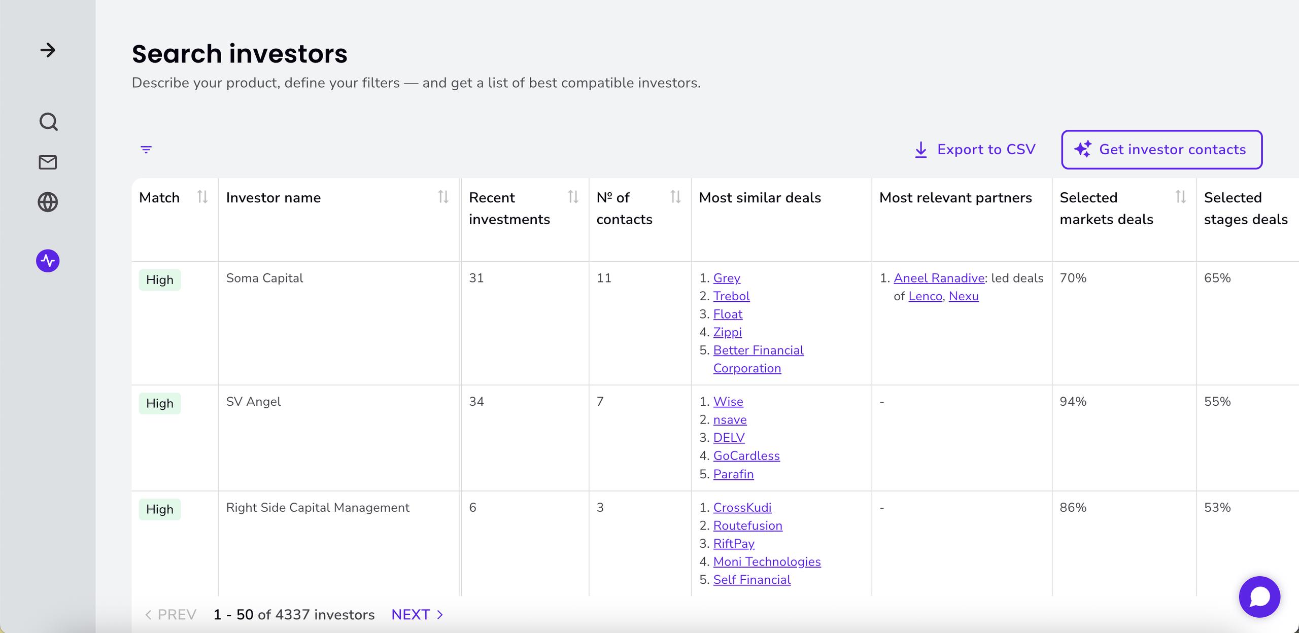The height and width of the screenshot is (633, 1299).
Task: Open the purple activity pulse icon
Action: 48,261
